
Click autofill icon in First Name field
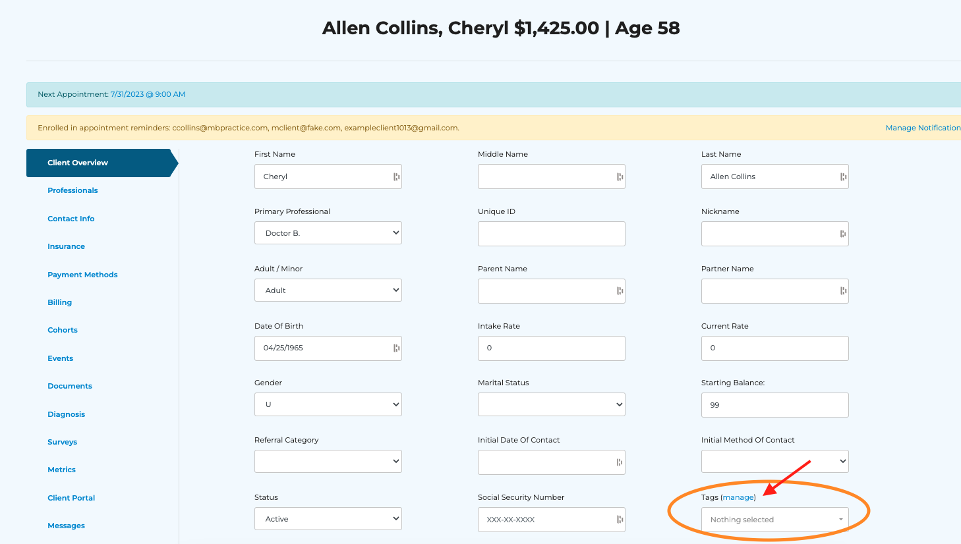pyautogui.click(x=396, y=177)
